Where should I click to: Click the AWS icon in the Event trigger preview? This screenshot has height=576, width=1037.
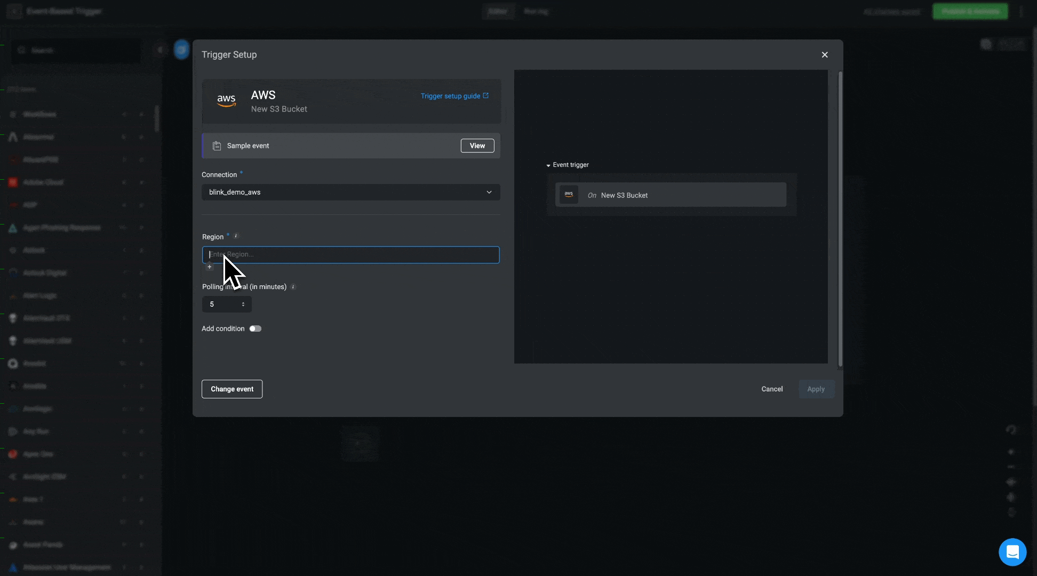569,195
